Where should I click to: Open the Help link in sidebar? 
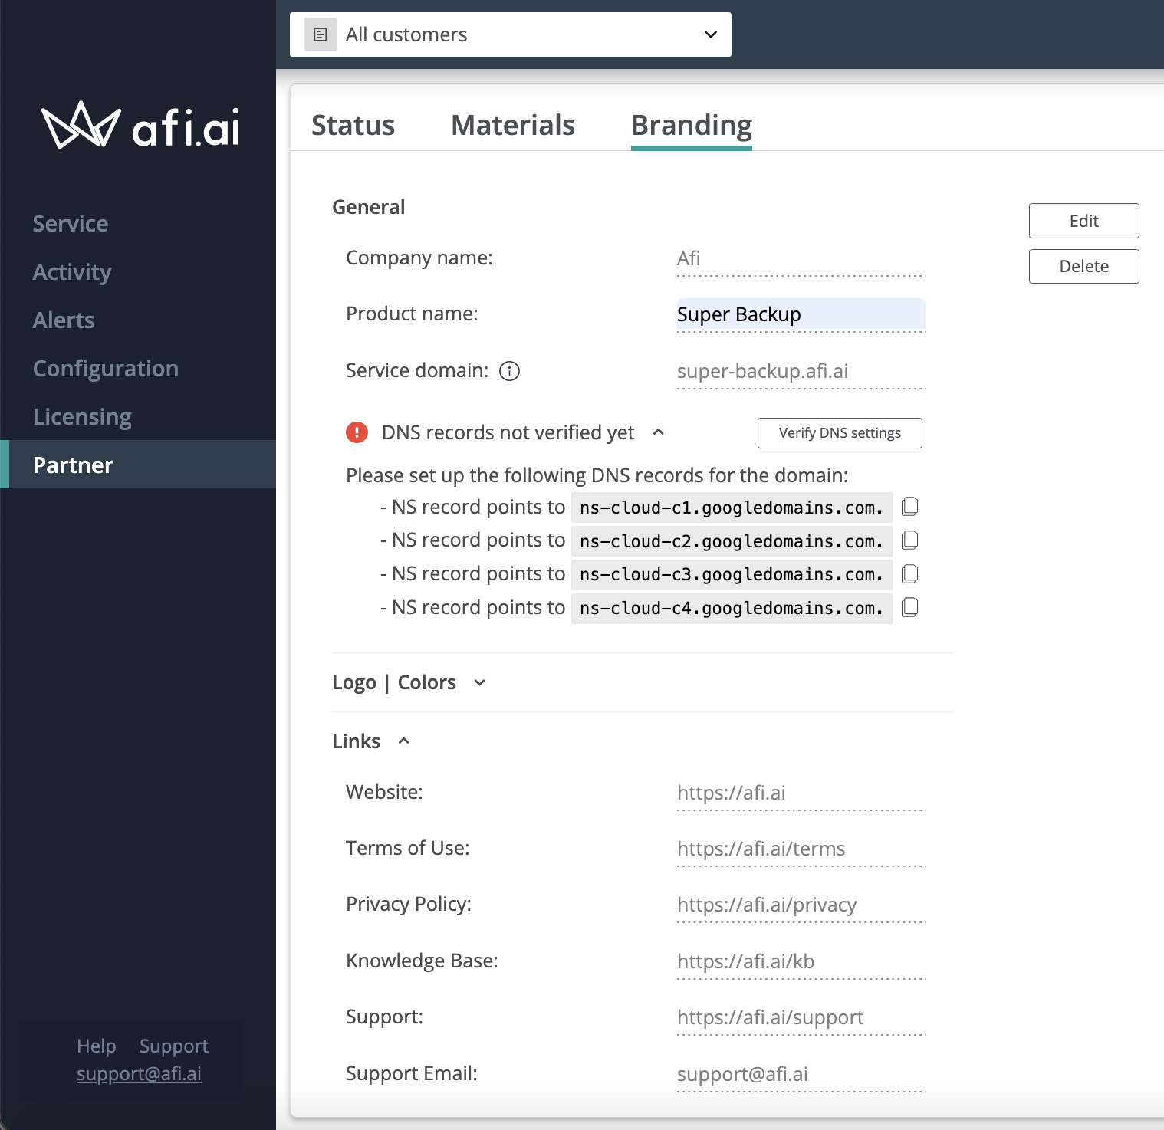97,1046
